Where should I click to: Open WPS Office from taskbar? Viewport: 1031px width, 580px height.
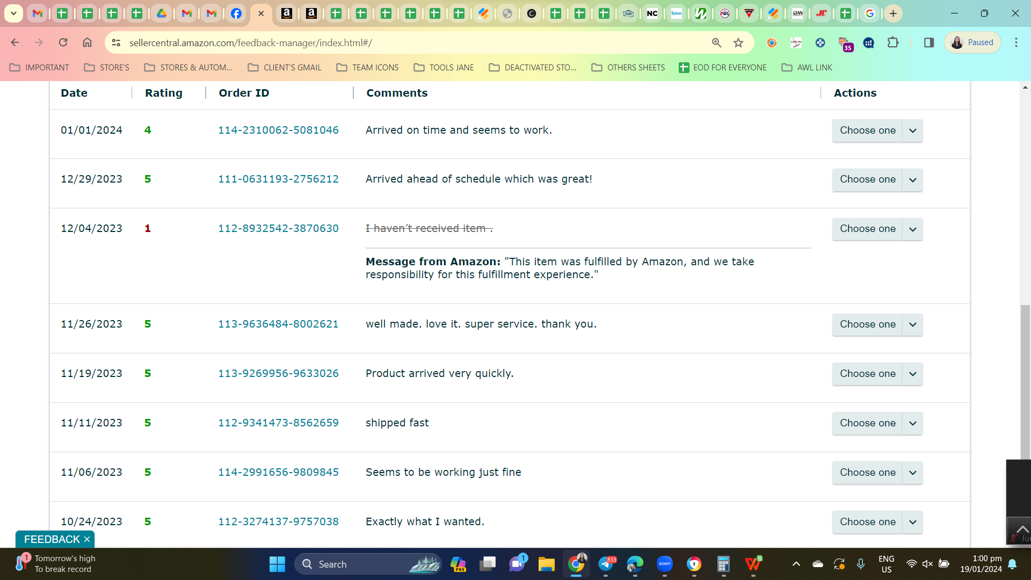(753, 564)
